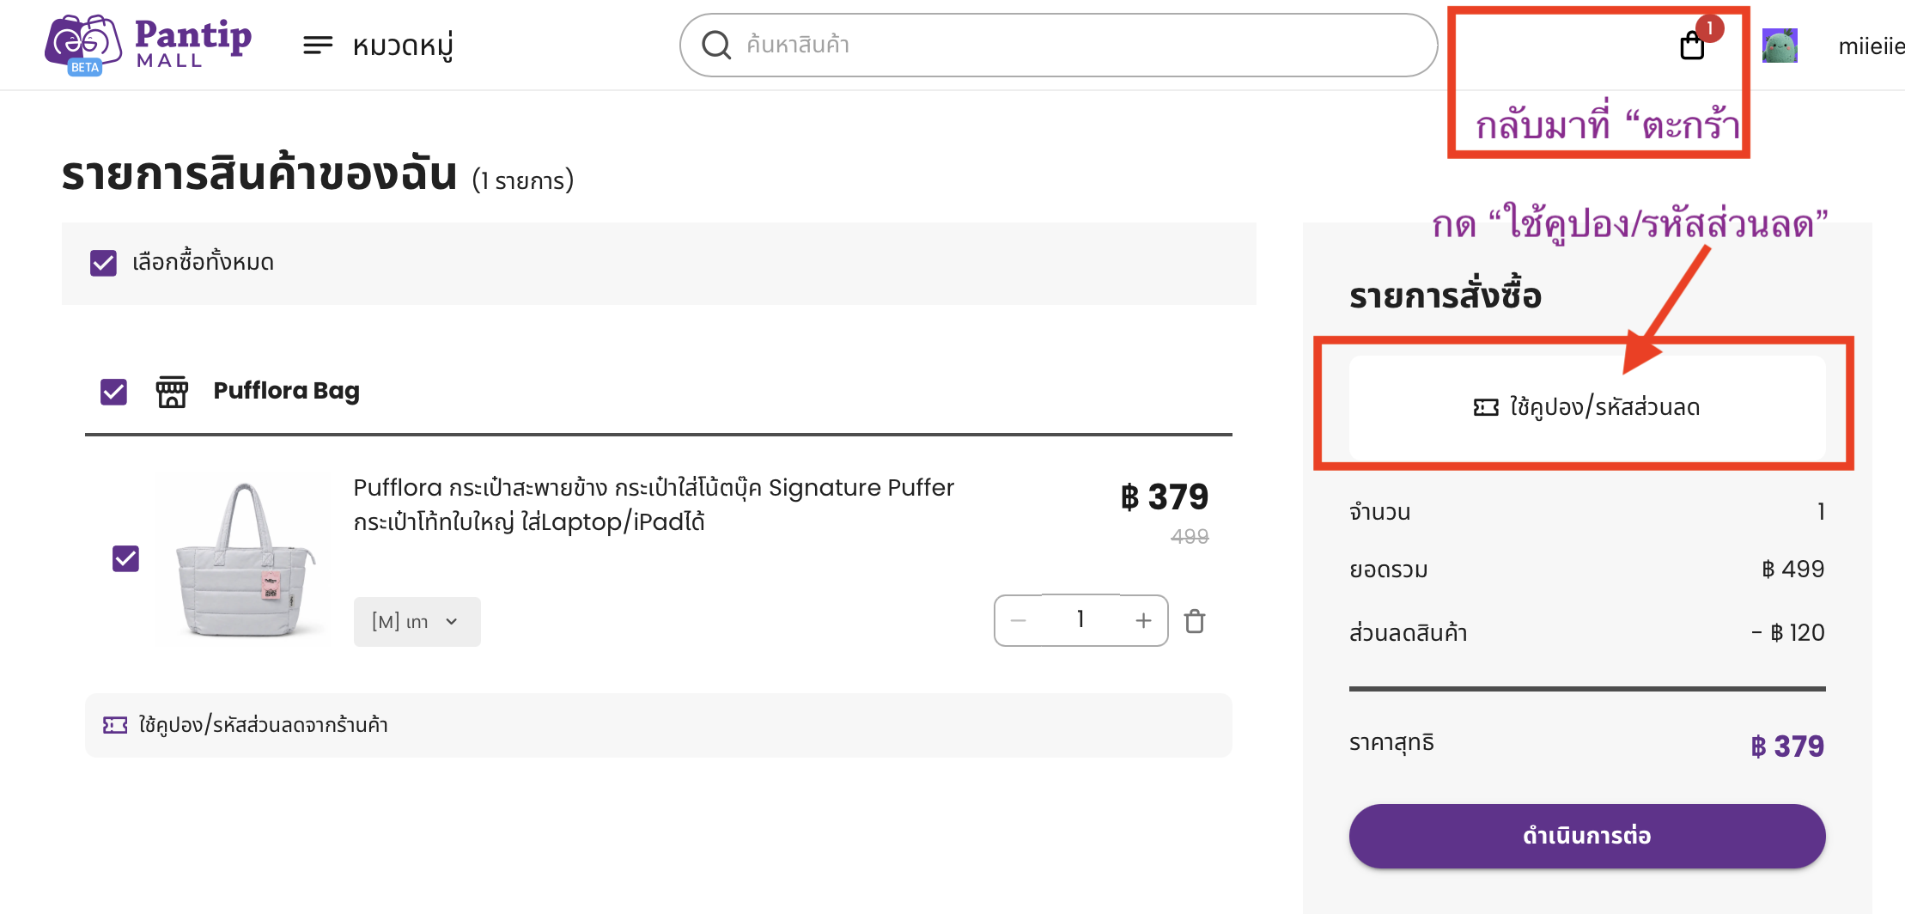The image size is (1905, 914).
Task: Open the shopping bag cart icon
Action: (x=1692, y=46)
